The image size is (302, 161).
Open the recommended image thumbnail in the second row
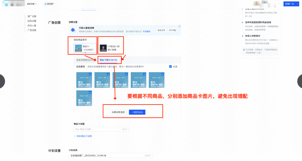click(x=84, y=98)
